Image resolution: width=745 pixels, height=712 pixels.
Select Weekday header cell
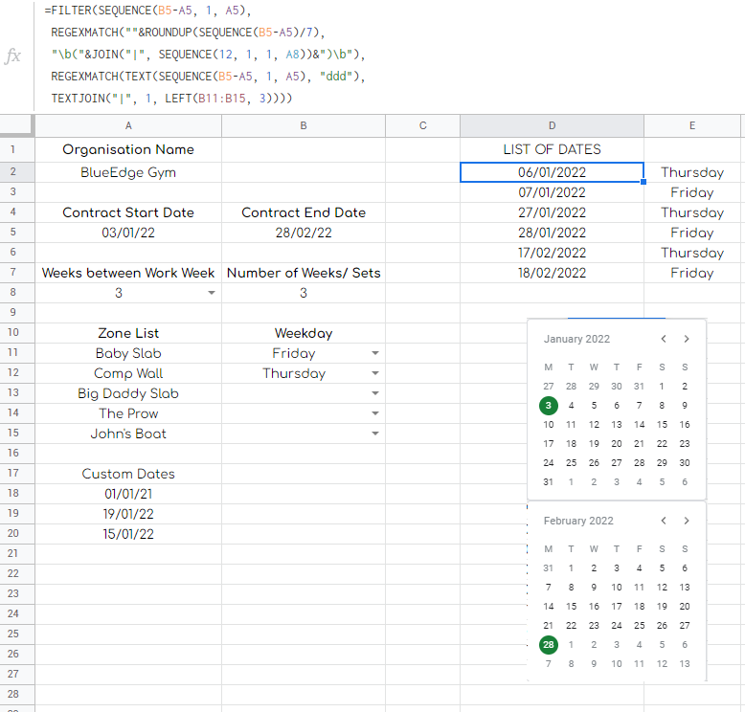[304, 333]
